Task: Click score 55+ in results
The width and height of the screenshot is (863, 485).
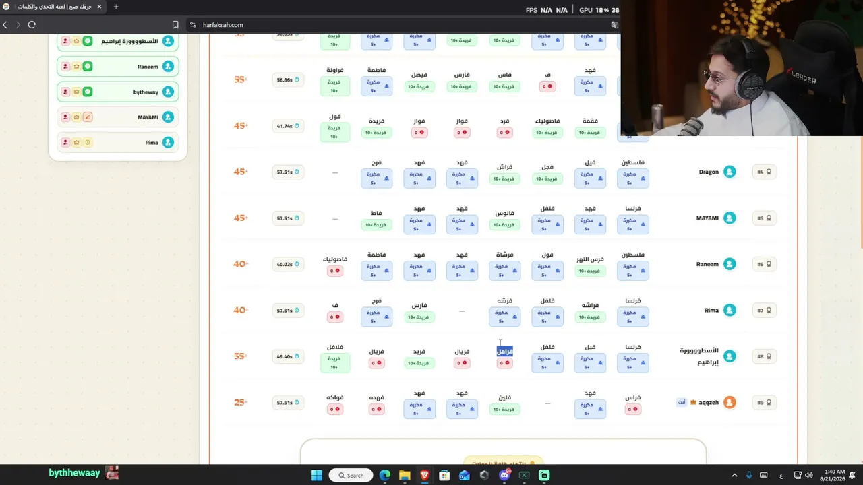Action: click(241, 79)
